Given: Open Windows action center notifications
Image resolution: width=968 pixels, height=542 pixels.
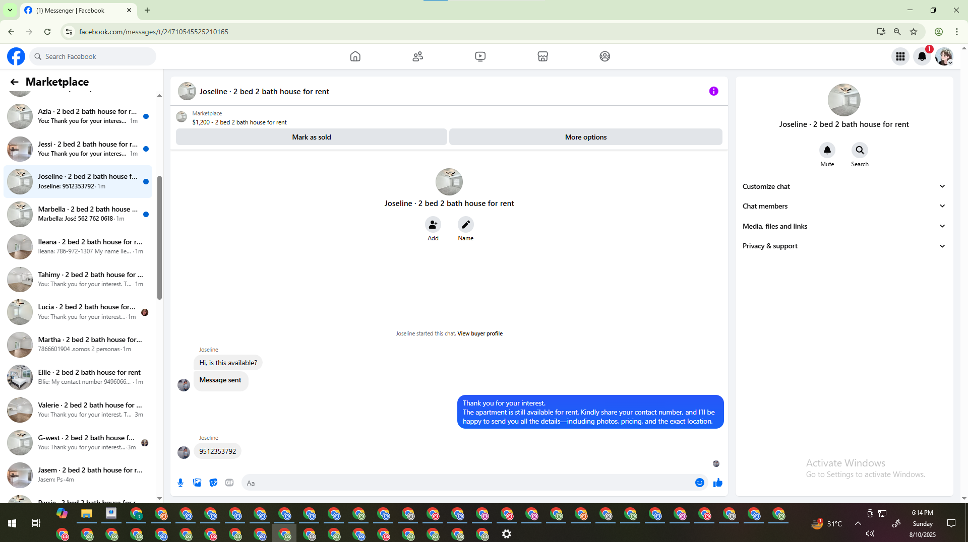Looking at the screenshot, I should (951, 523).
